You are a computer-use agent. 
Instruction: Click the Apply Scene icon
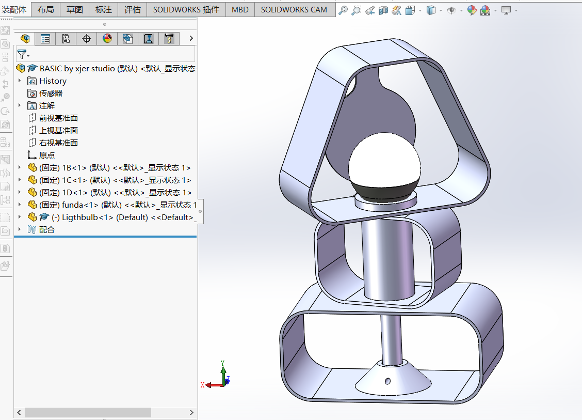tap(485, 10)
